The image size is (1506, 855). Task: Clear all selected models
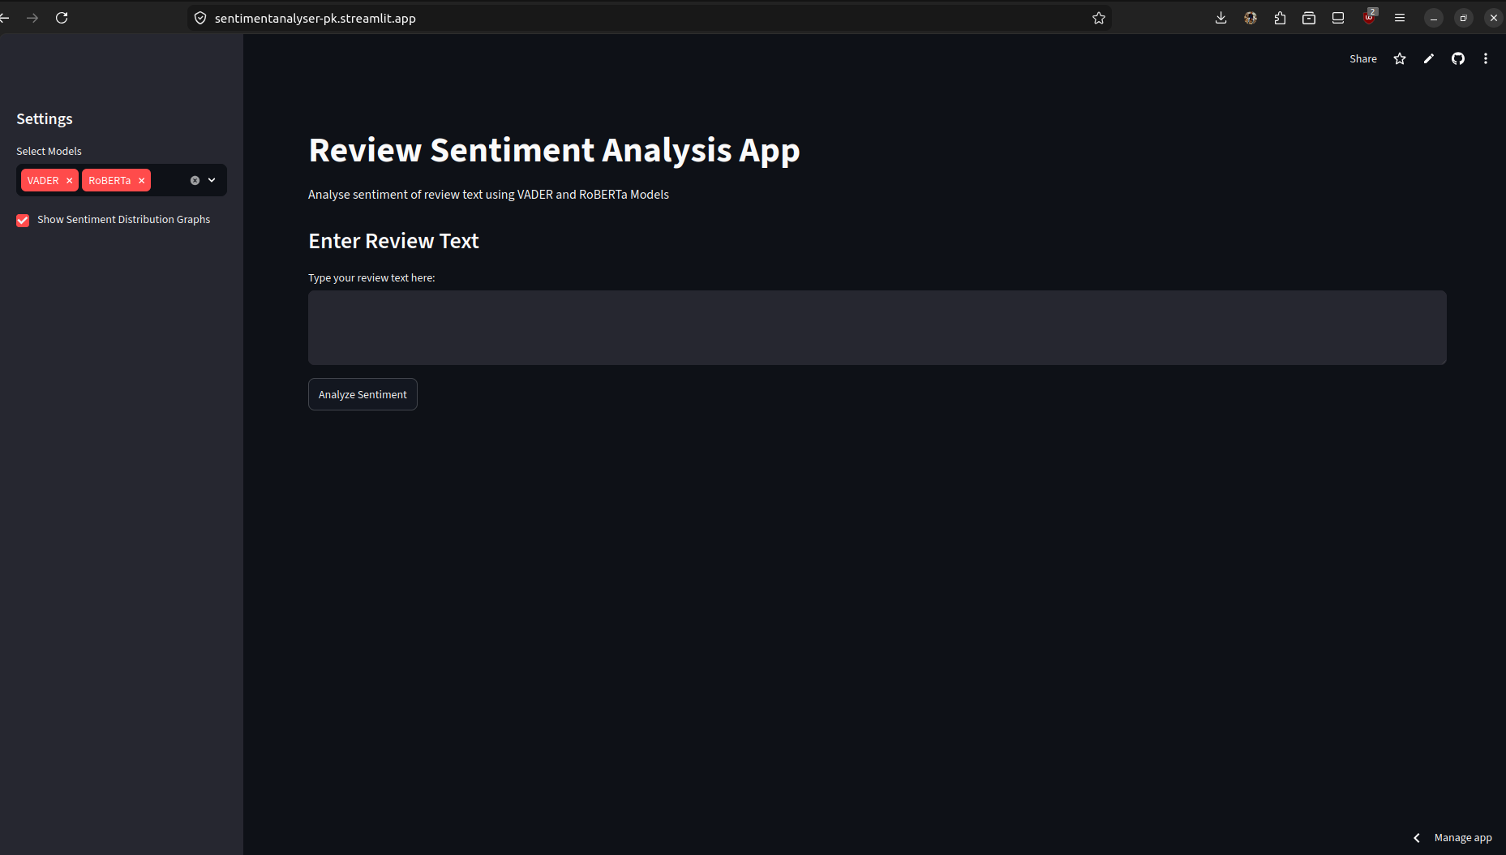195,181
